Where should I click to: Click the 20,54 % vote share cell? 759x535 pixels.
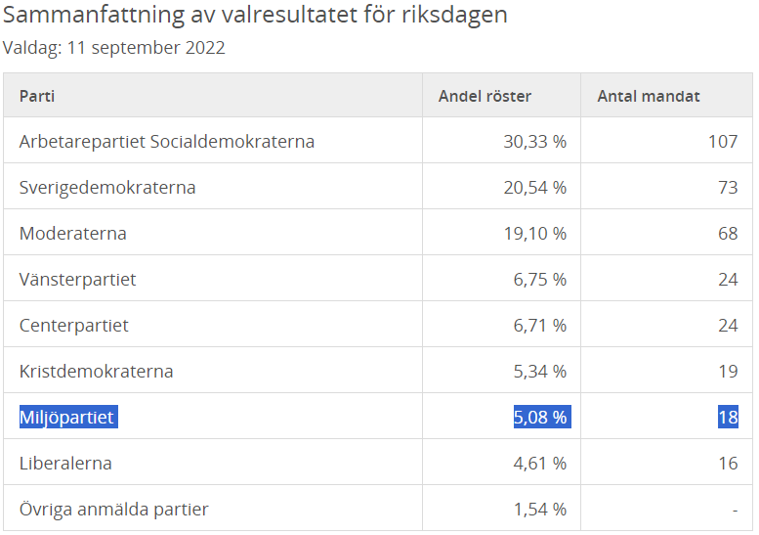[535, 188]
